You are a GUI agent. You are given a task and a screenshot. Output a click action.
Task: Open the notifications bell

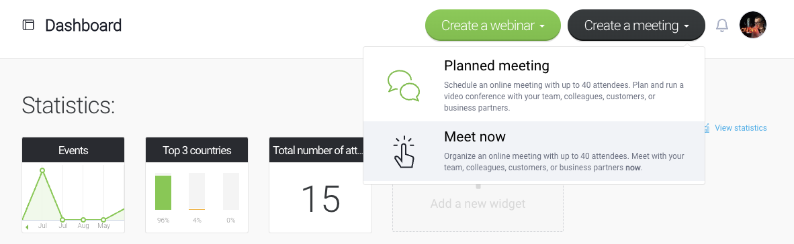point(721,25)
